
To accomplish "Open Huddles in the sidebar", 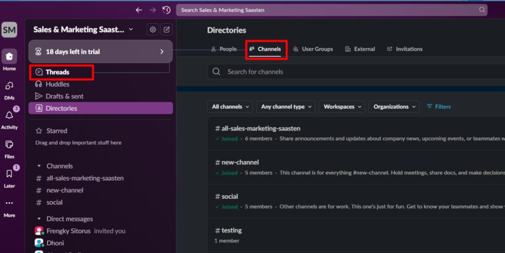I will coord(101,84).
